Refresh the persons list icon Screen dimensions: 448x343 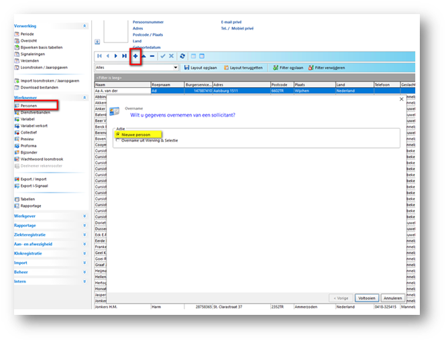(x=182, y=56)
